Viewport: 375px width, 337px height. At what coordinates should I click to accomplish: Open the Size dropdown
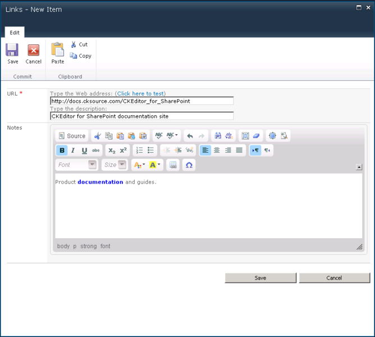[x=115, y=165]
